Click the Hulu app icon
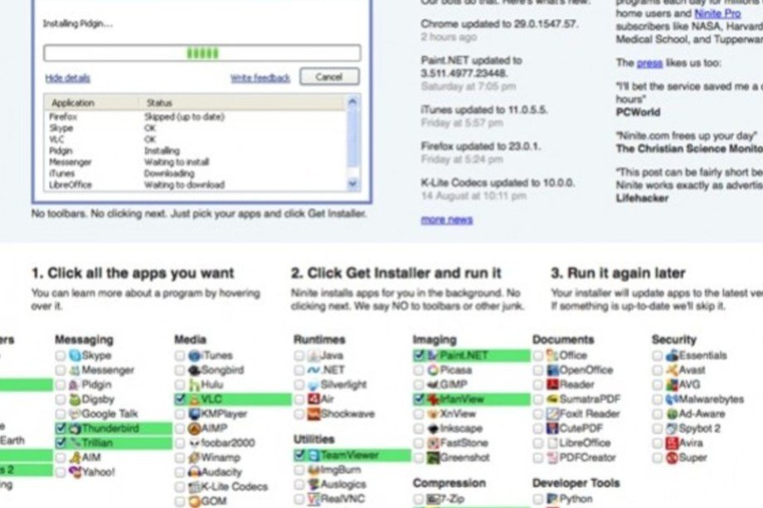This screenshot has width=763, height=508. [x=195, y=385]
